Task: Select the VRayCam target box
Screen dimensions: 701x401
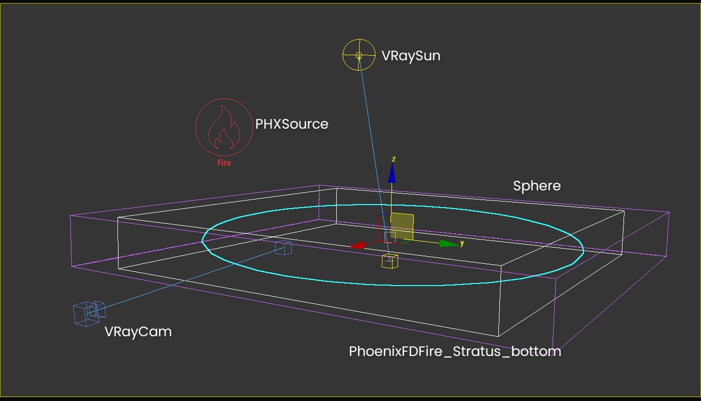Action: [283, 248]
